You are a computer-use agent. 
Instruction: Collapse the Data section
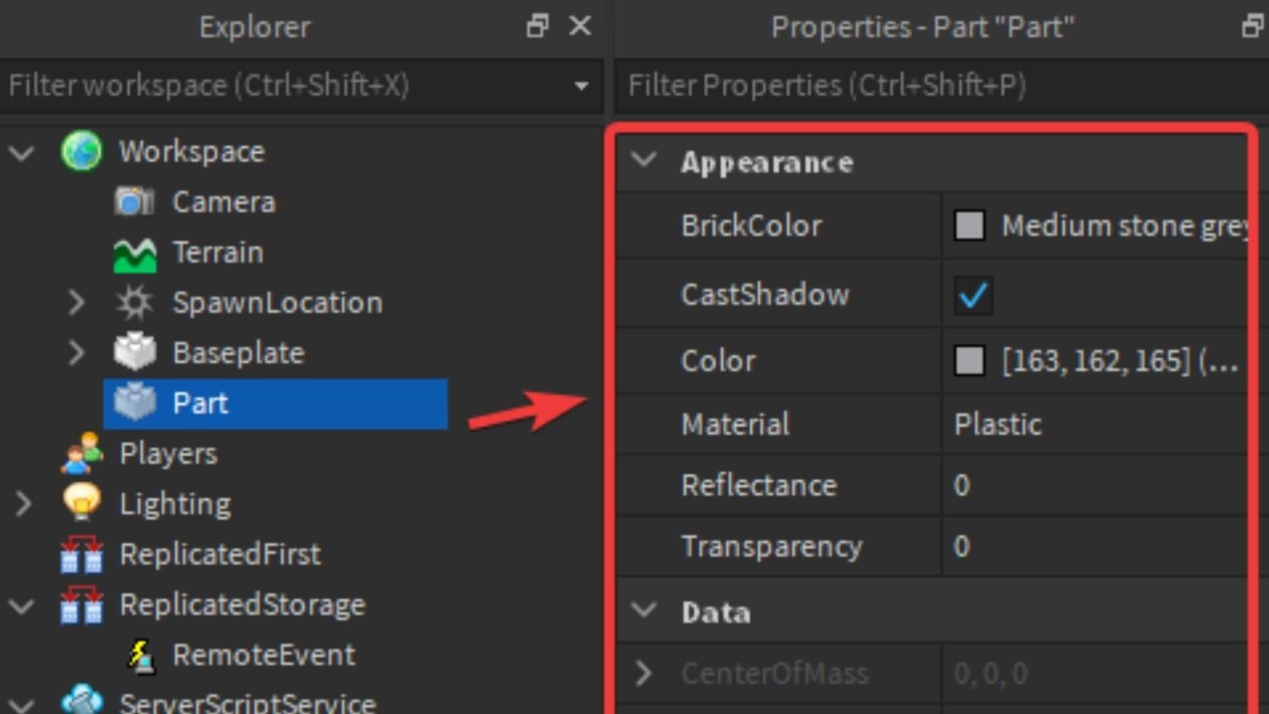point(644,612)
